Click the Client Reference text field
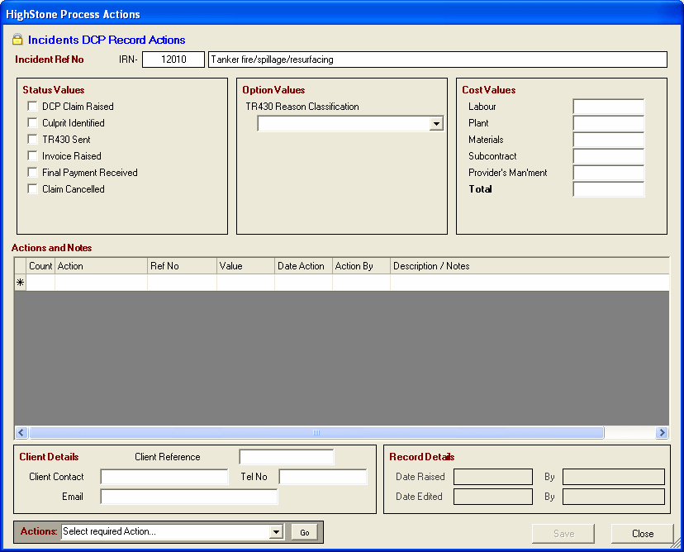 point(286,457)
